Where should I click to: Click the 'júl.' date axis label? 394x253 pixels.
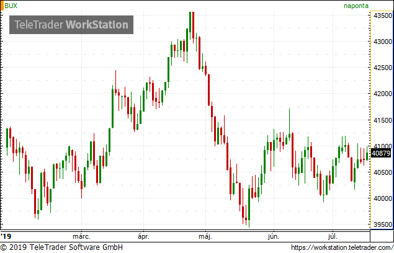pos(333,236)
